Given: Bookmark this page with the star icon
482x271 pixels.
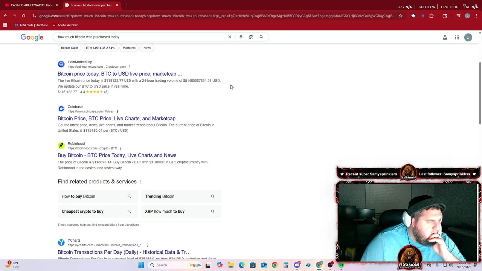Looking at the screenshot, I should coord(401,16).
